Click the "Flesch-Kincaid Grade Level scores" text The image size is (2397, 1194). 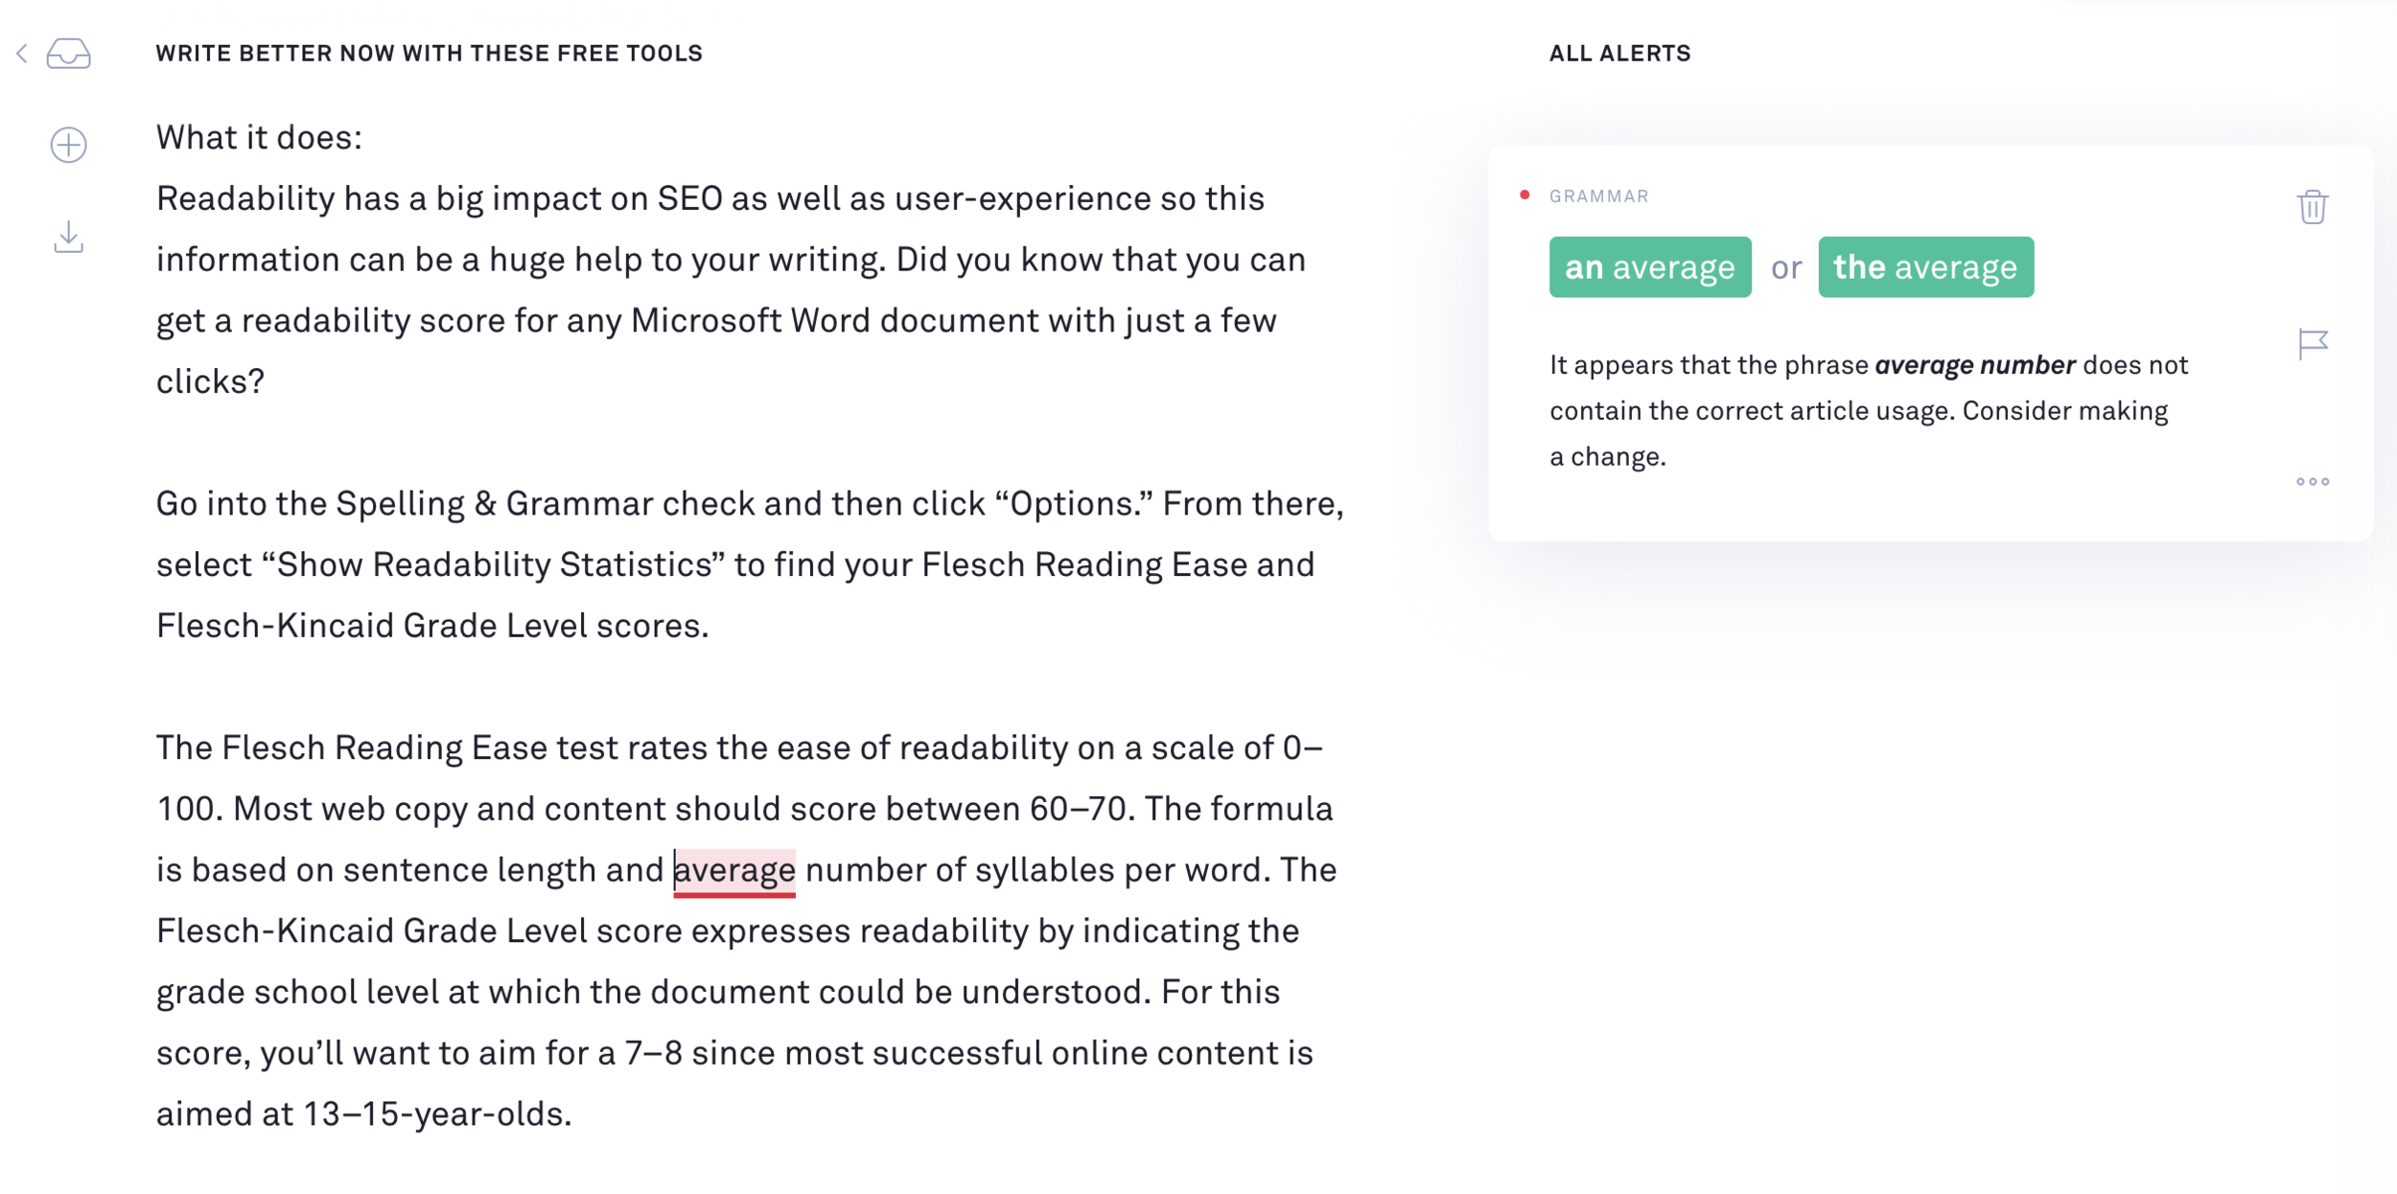pyautogui.click(x=431, y=627)
